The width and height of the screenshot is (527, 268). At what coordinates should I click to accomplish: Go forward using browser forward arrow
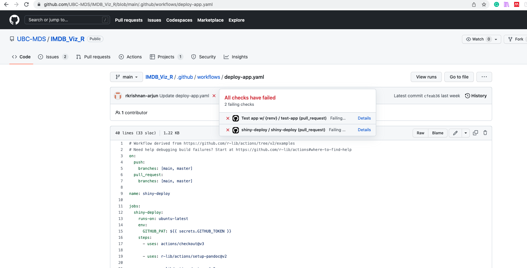[x=16, y=4]
